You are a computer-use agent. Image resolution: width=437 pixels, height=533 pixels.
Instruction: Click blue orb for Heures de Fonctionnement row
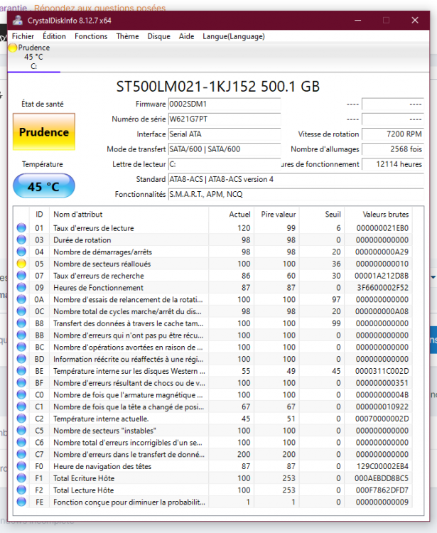tap(21, 288)
